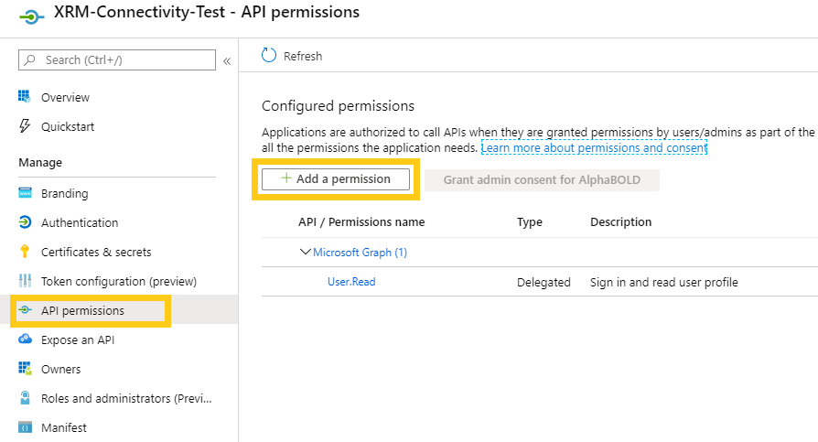The height and width of the screenshot is (442, 818).
Task: Click the Owners icon
Action: pos(25,369)
